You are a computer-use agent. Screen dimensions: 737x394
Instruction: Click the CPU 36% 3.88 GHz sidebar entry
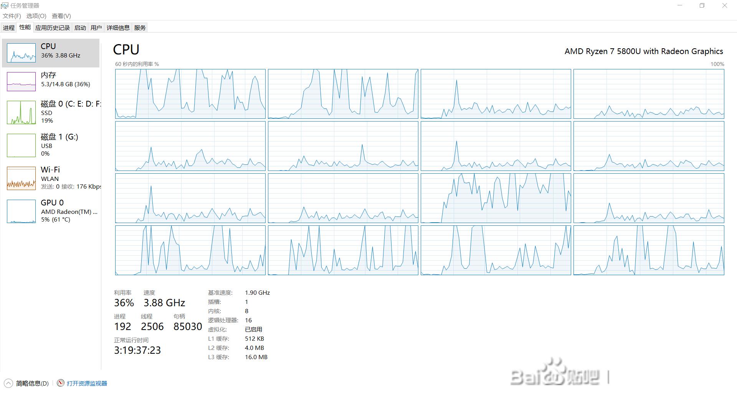51,53
